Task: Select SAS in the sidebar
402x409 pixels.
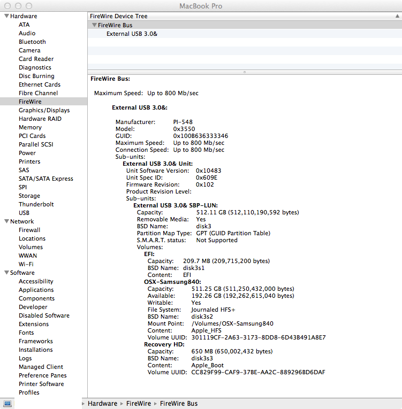Action: tap(24, 170)
